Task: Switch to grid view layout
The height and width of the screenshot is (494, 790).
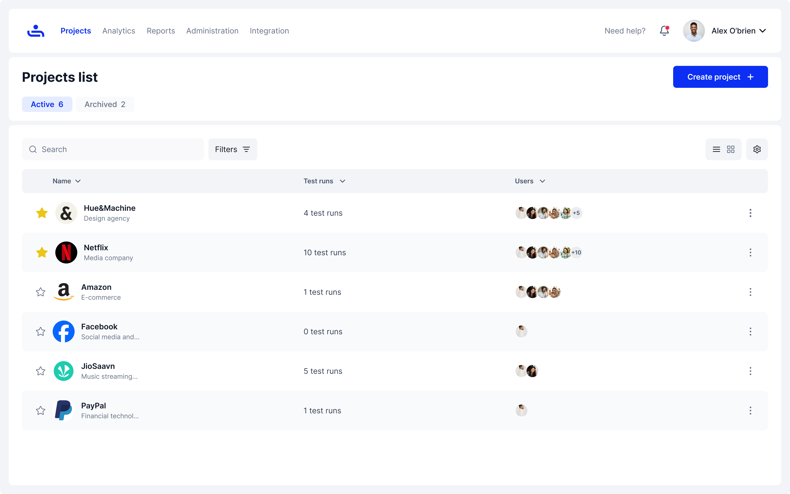Action: click(x=730, y=149)
